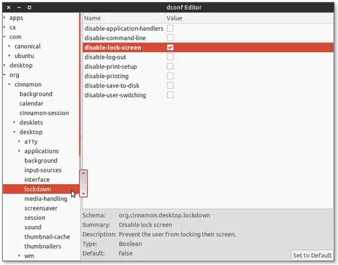338x265 pixels.
Task: Select the disable-print-setup row name
Action: (111, 66)
